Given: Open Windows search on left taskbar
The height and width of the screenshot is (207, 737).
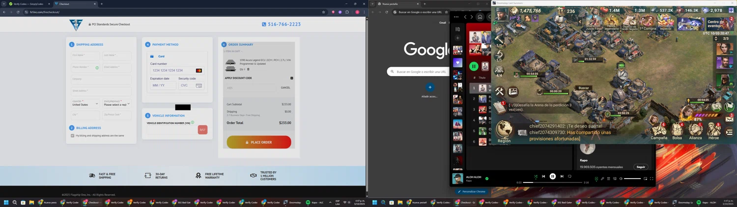Looking at the screenshot, I should click(15, 202).
